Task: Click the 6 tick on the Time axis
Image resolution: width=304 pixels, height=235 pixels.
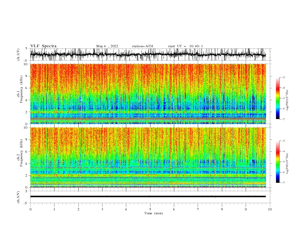Action: tap(174, 209)
